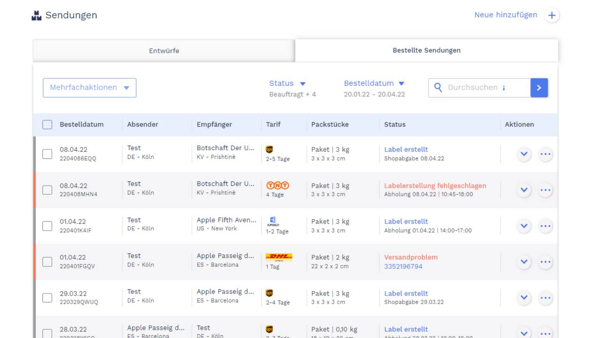Open the Status filter dropdown
This screenshot has height=338, width=601.
287,84
